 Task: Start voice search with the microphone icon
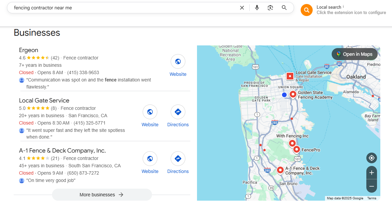coord(257,8)
